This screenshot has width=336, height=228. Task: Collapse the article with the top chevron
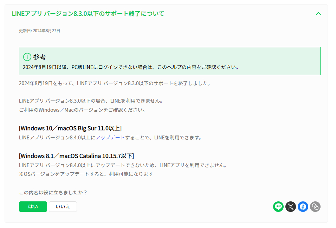point(318,13)
